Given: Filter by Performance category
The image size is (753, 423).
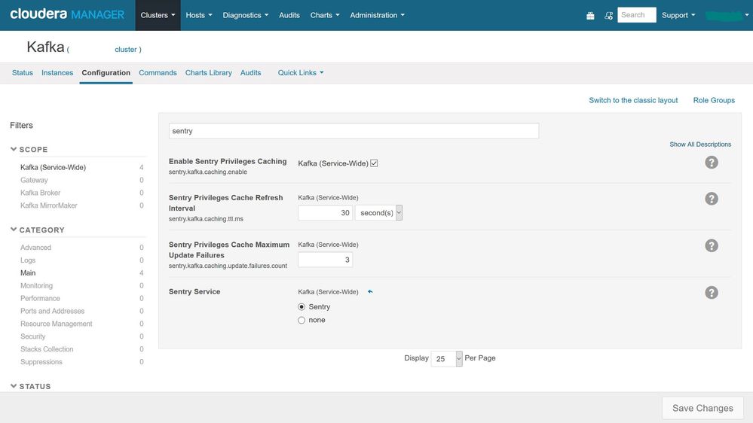Looking at the screenshot, I should [x=41, y=298].
